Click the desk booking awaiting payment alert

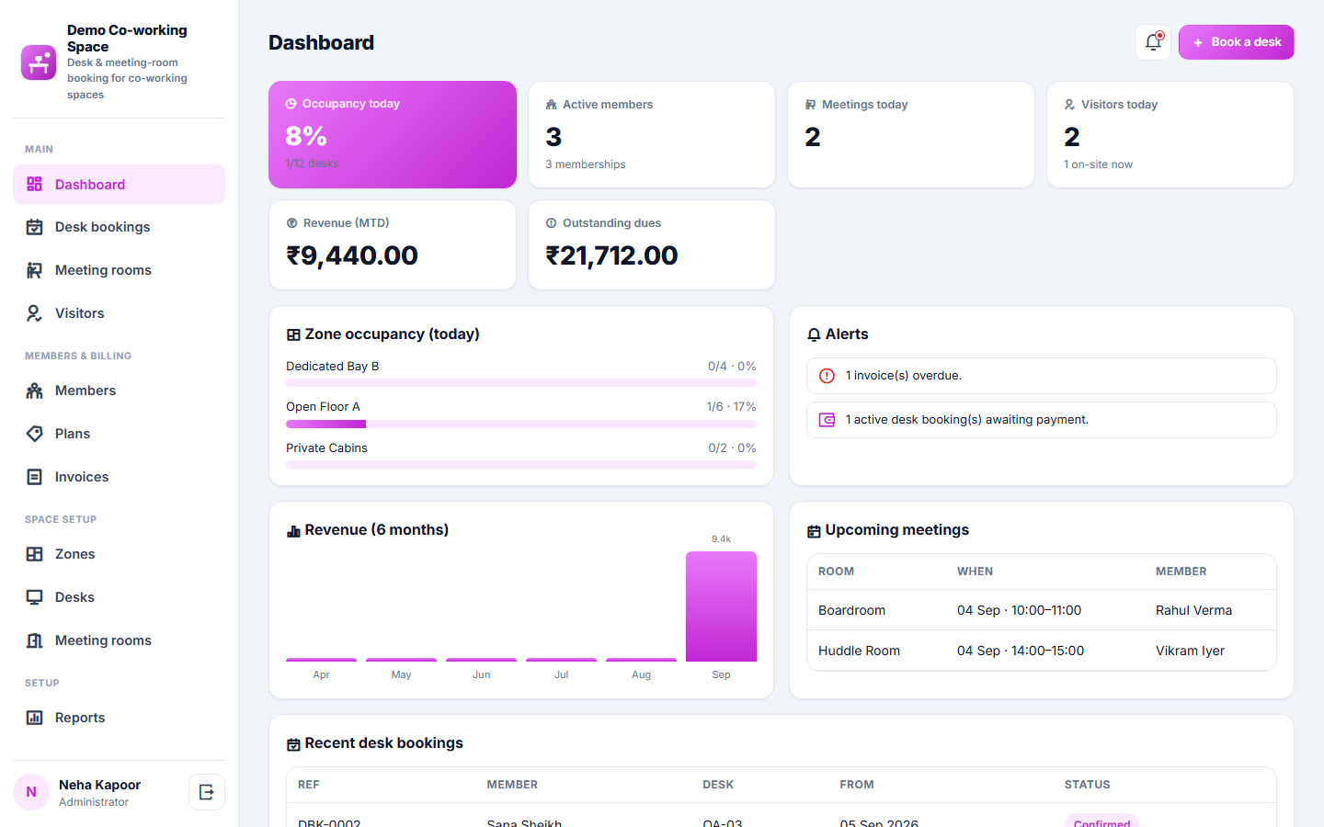tap(1042, 420)
